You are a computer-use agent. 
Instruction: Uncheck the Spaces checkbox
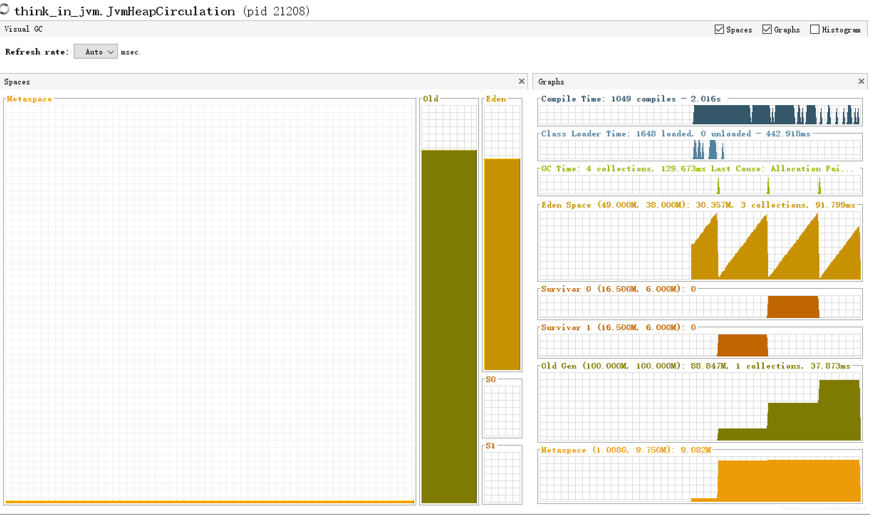point(719,29)
